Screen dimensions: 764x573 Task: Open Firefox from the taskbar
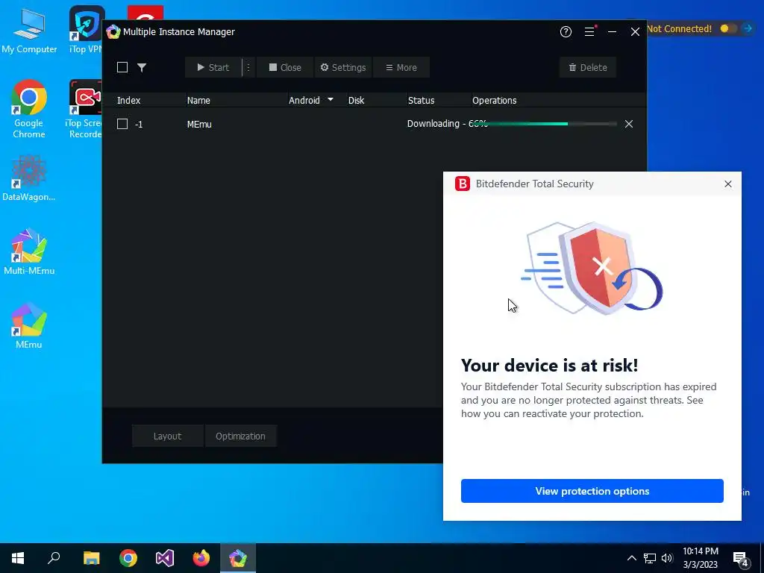[201, 558]
